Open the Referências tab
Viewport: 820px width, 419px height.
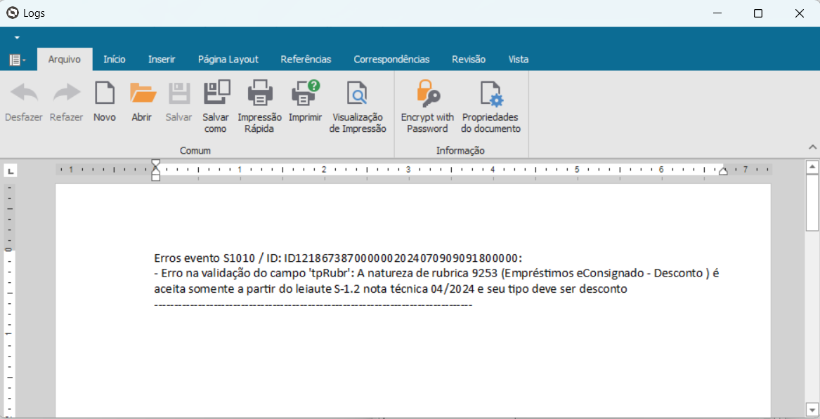tap(306, 60)
